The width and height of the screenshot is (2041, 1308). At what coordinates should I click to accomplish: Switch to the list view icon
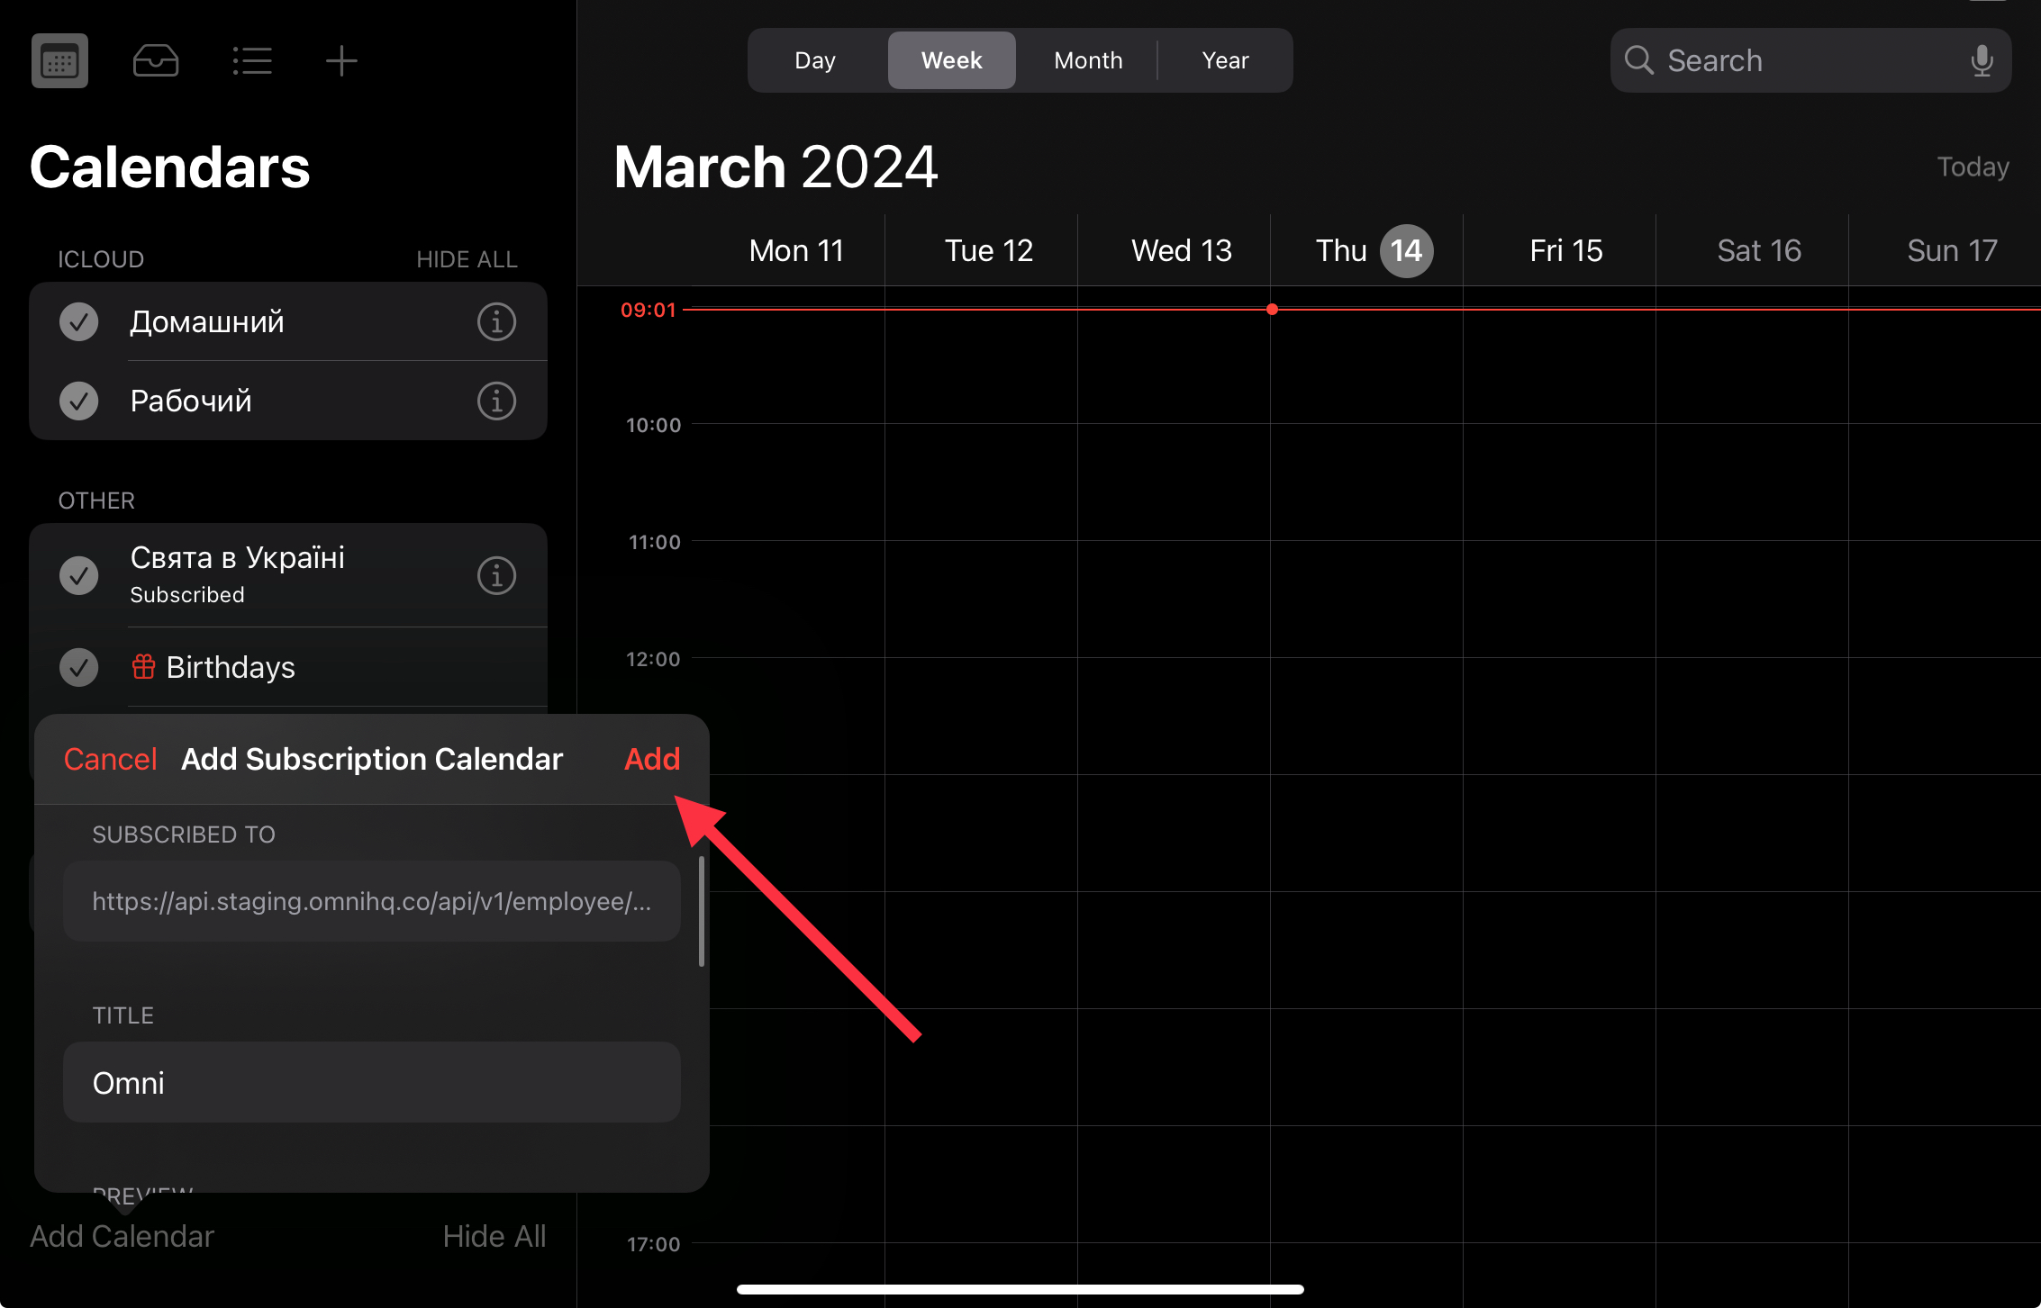[x=252, y=61]
